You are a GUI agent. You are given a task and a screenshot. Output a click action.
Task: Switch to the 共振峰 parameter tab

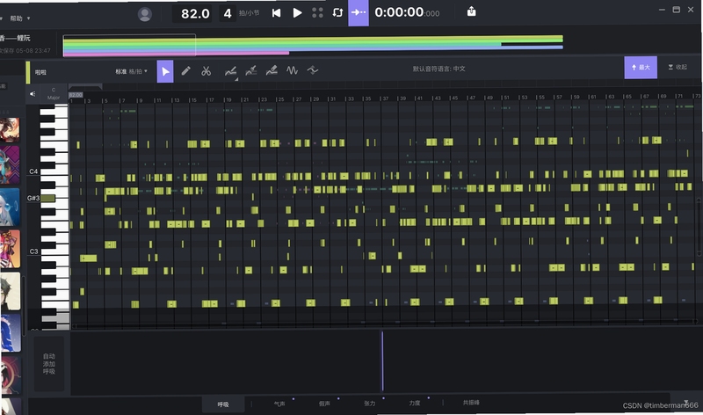tap(471, 403)
